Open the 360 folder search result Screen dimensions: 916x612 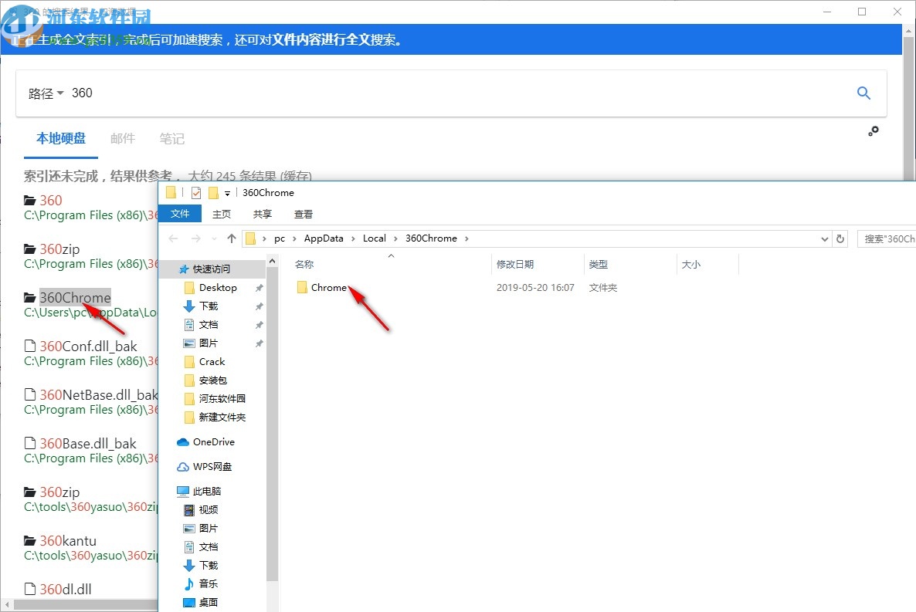click(x=51, y=201)
